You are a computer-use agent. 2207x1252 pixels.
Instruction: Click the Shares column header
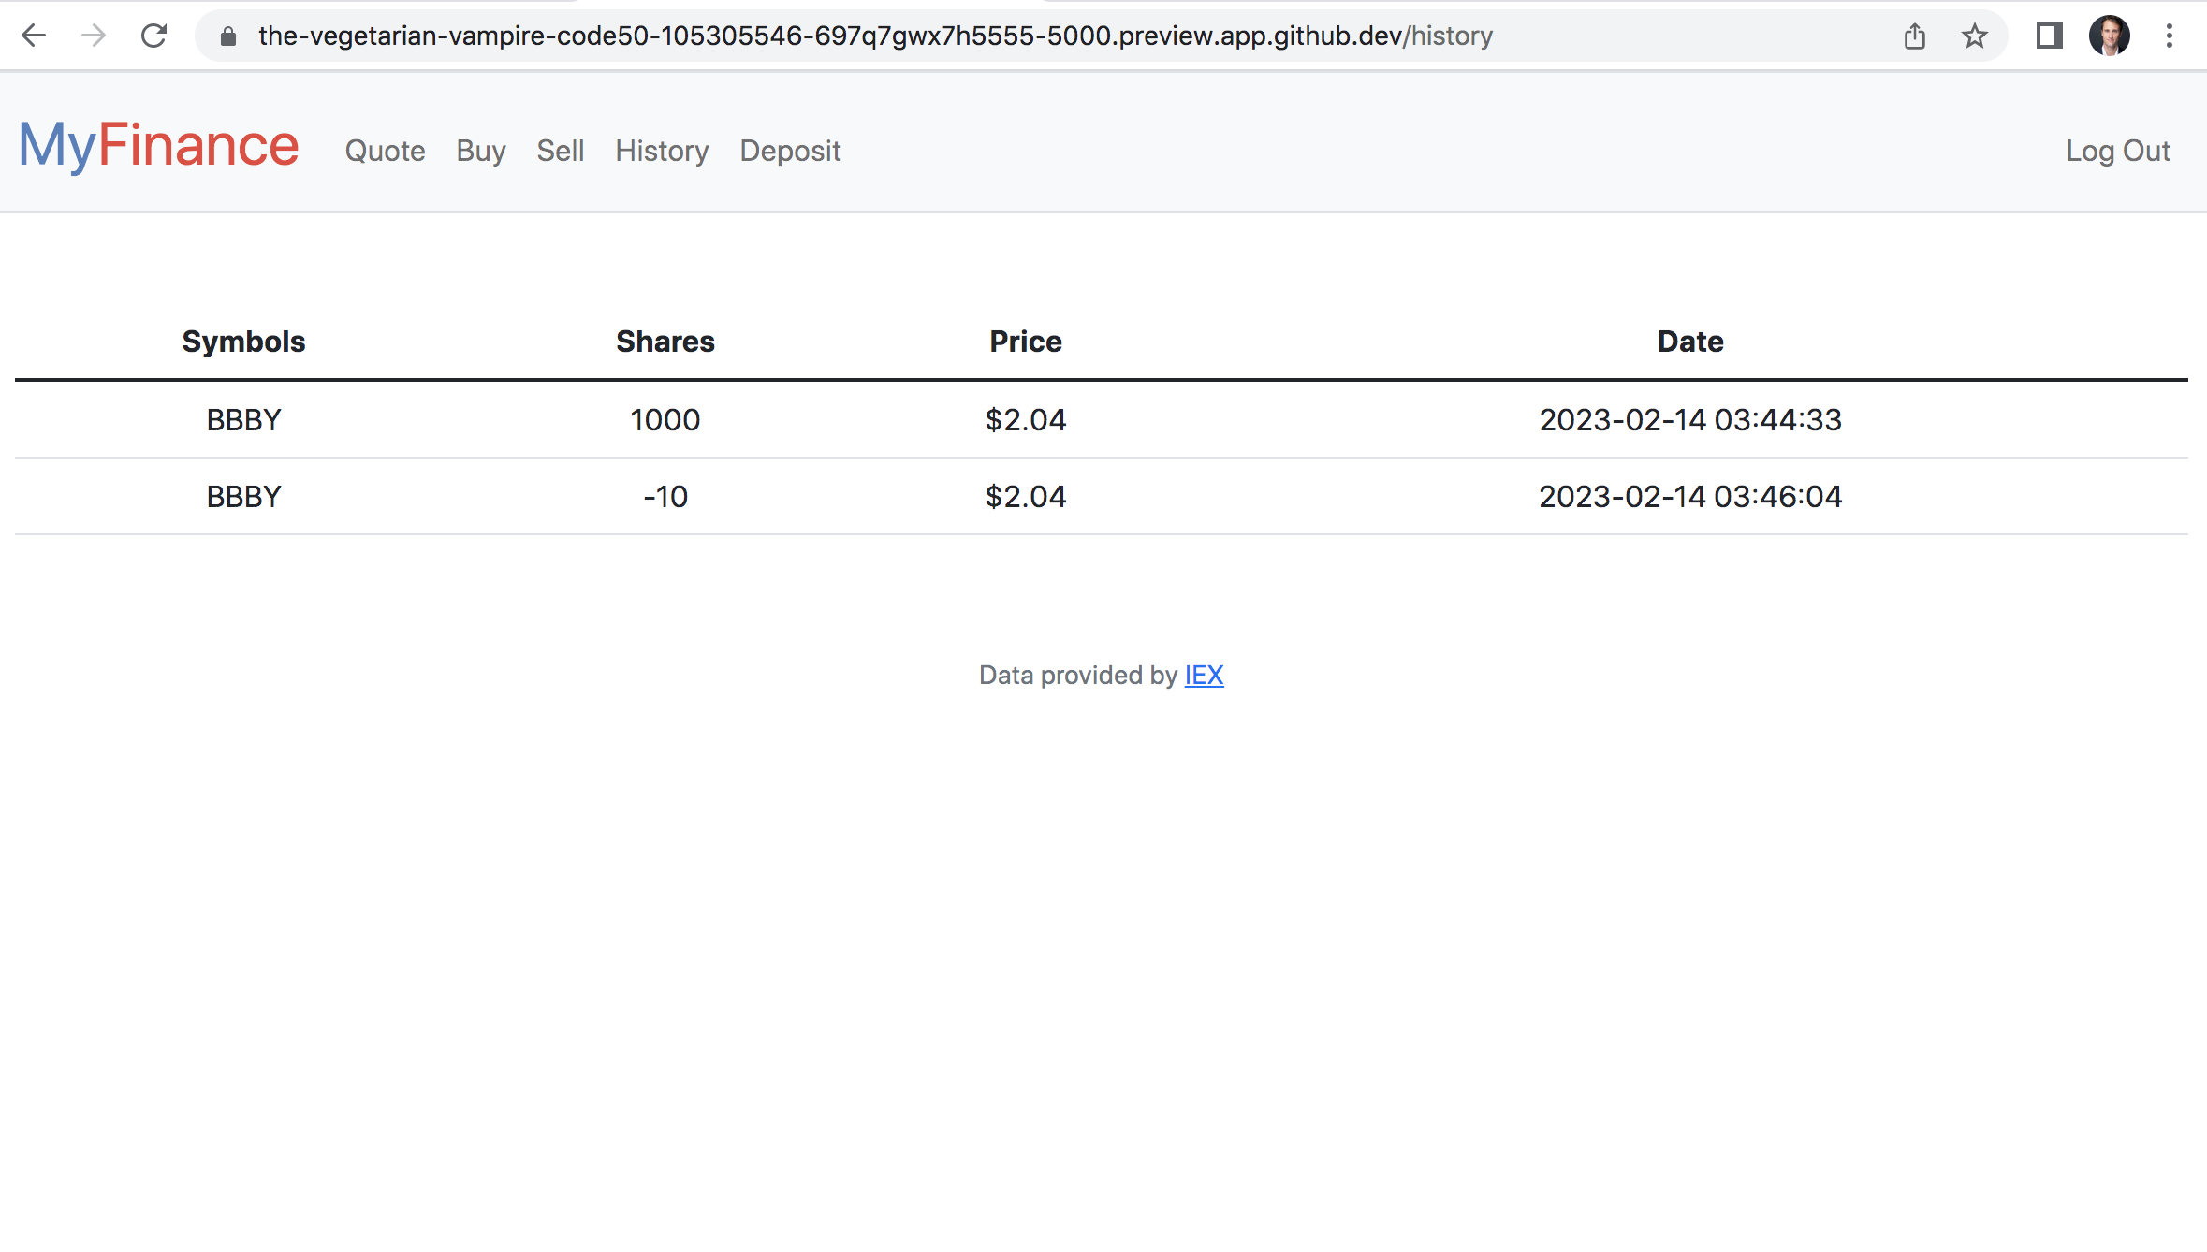665,341
